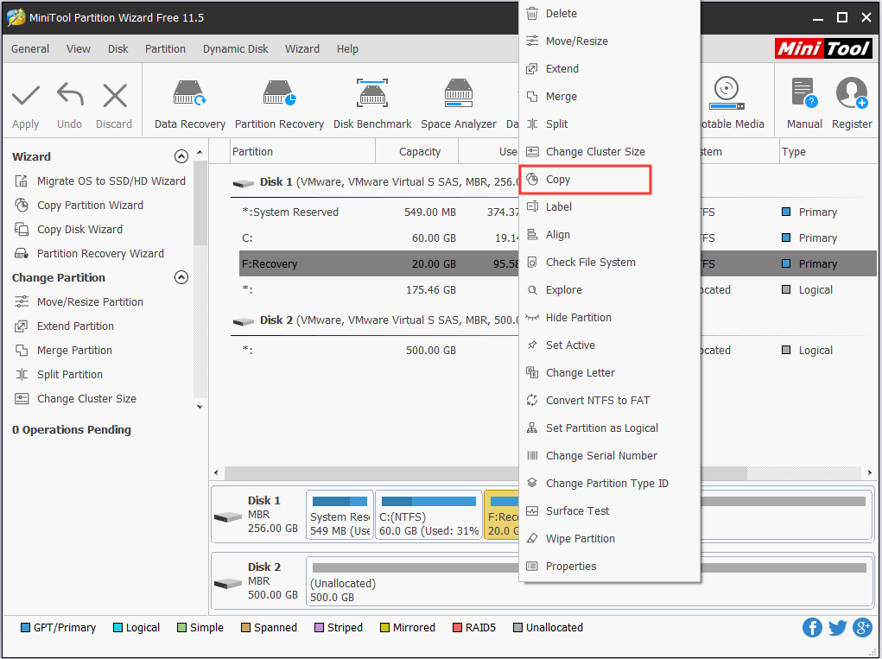Open the General menu

point(30,49)
